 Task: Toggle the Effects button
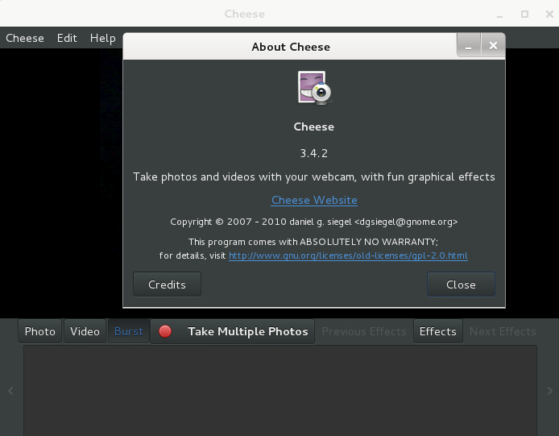[x=438, y=331]
